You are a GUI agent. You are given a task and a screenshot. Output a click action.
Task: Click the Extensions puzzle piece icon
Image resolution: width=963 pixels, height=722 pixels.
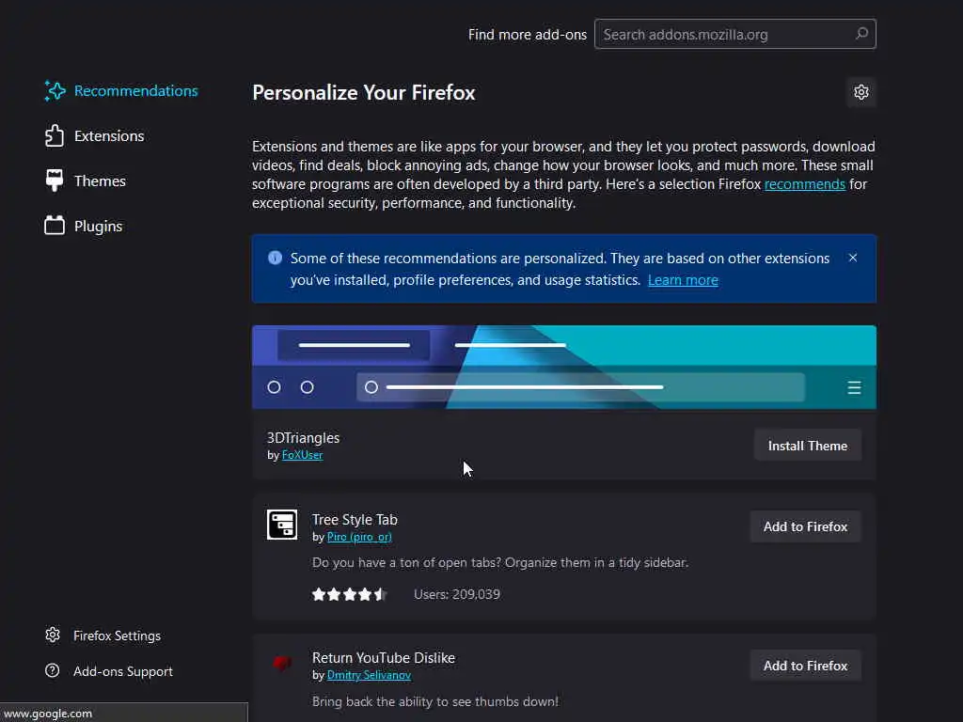pos(55,135)
